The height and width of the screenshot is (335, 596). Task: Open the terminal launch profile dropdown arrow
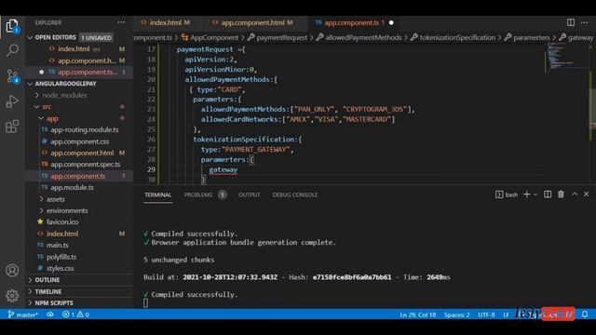pos(535,194)
